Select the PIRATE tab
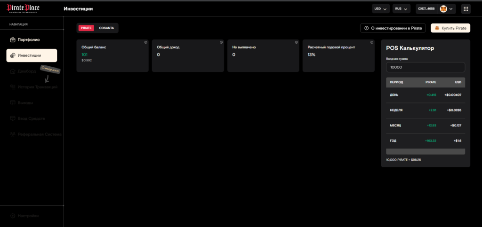This screenshot has width=482, height=227. point(87,28)
